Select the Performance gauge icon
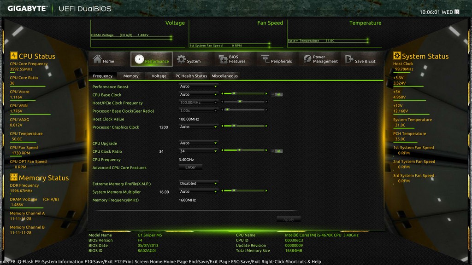472x265 pixels. 139,59
